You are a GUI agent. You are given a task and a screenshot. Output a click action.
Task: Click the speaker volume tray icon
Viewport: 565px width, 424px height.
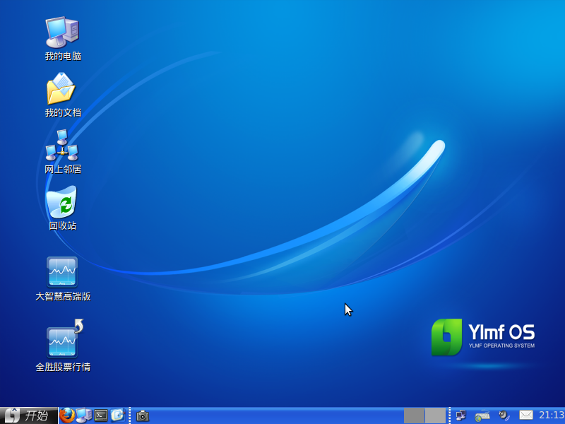click(504, 416)
